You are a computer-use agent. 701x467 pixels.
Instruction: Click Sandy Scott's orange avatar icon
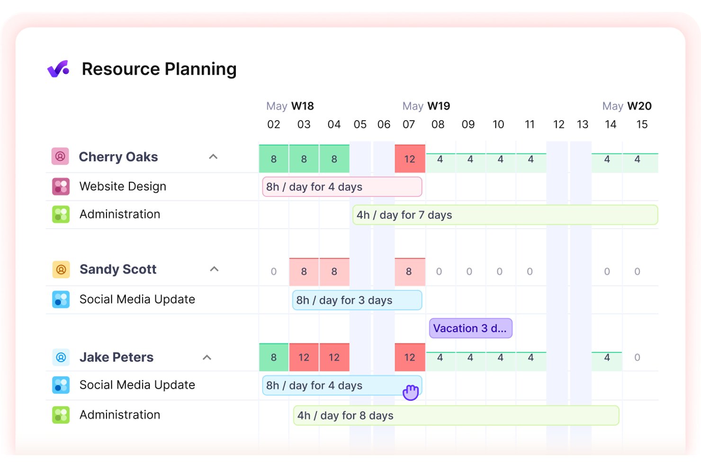[x=61, y=270]
